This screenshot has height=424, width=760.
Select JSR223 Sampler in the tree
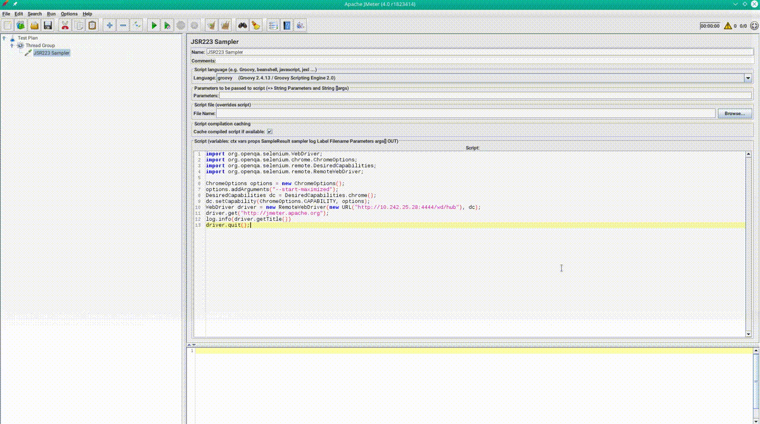point(51,53)
